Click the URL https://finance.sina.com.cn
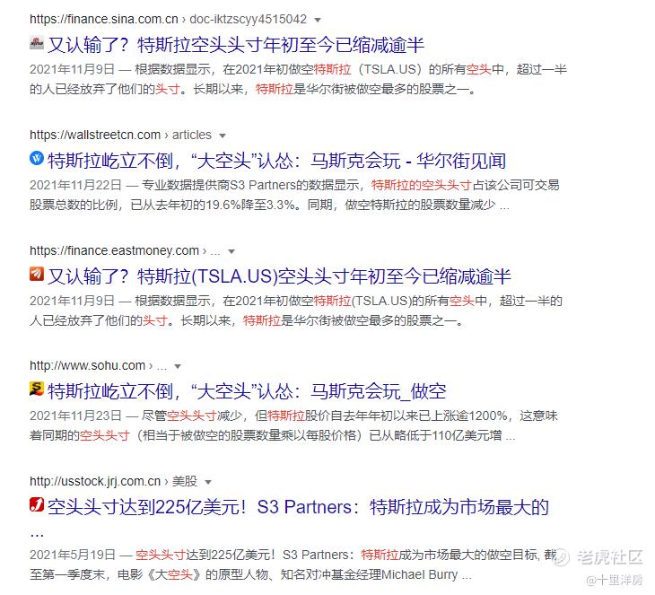This screenshot has height=595, width=655. (x=104, y=19)
